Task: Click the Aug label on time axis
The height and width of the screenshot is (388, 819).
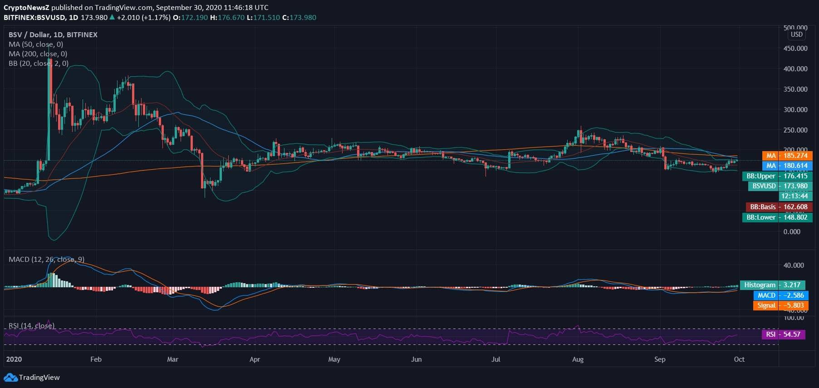Action: 578,359
